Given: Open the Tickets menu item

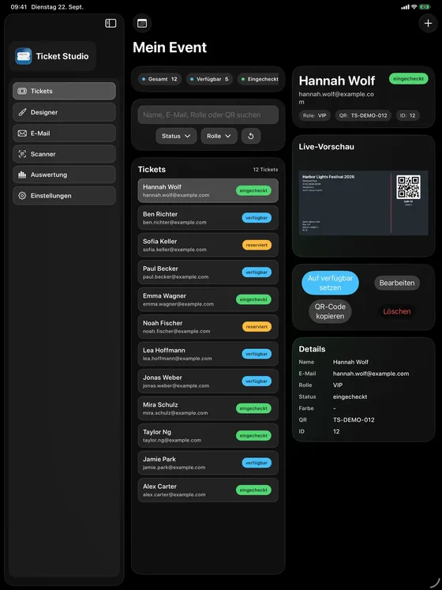Looking at the screenshot, I should click(x=64, y=91).
